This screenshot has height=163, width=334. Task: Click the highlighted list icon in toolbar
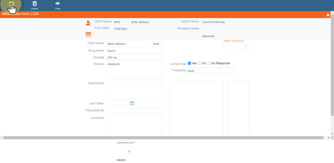[x=11, y=5]
